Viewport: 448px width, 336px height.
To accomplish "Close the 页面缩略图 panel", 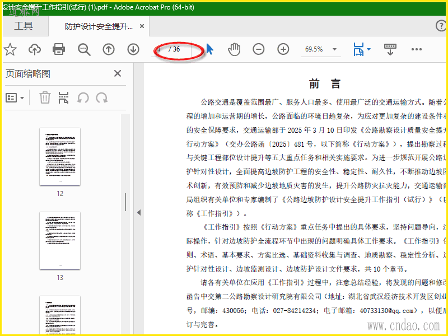I will click(118, 74).
